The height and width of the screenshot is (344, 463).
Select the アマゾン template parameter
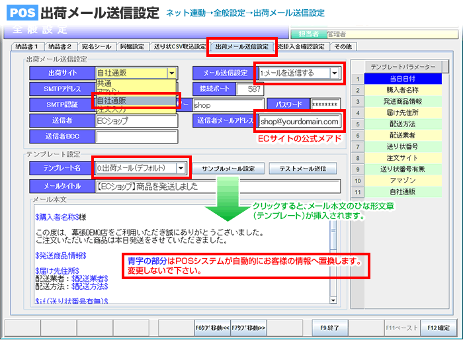(403, 181)
